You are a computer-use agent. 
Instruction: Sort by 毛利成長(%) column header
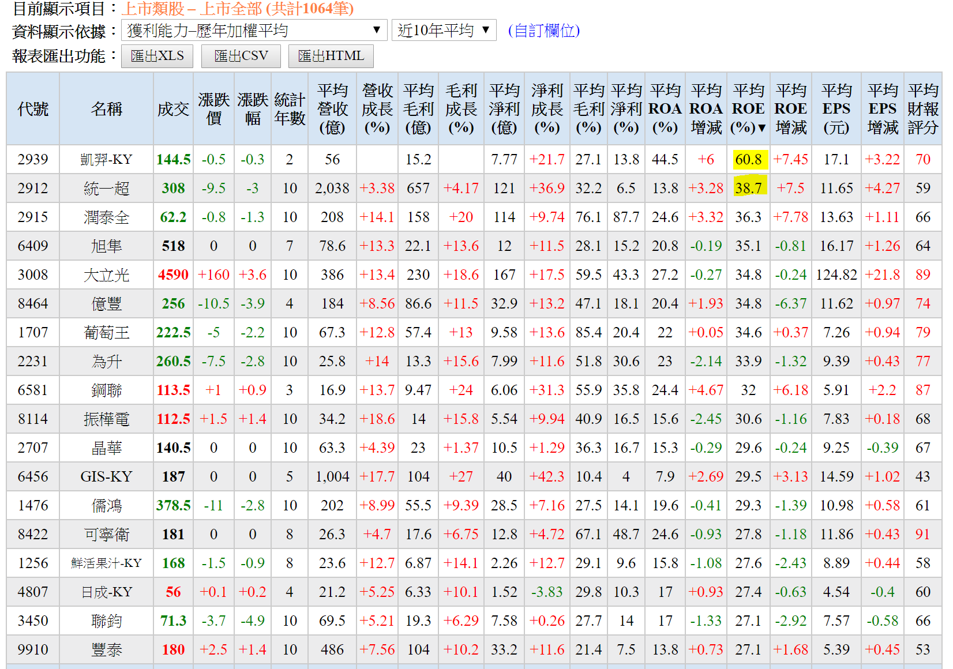(461, 108)
